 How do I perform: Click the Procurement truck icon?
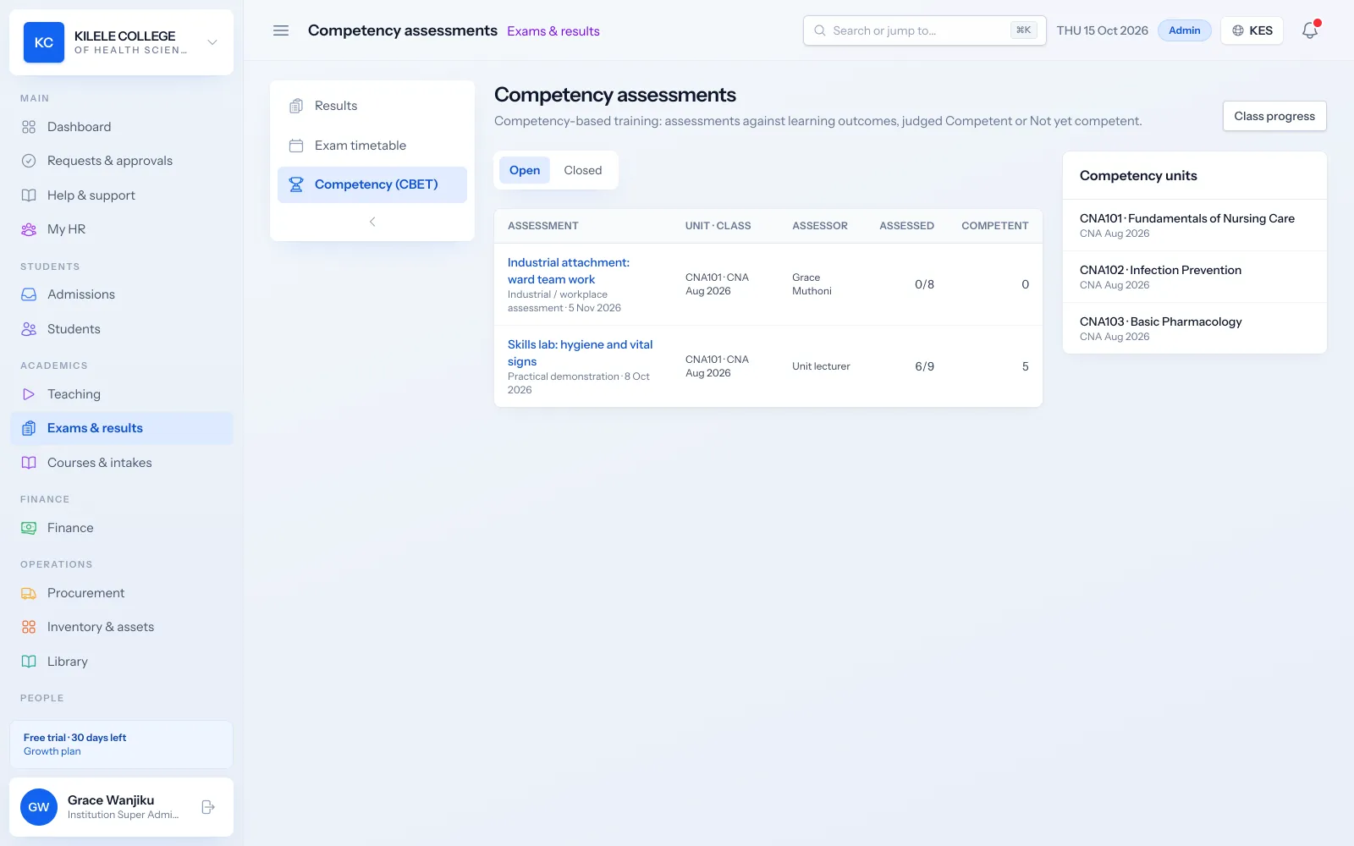click(29, 593)
